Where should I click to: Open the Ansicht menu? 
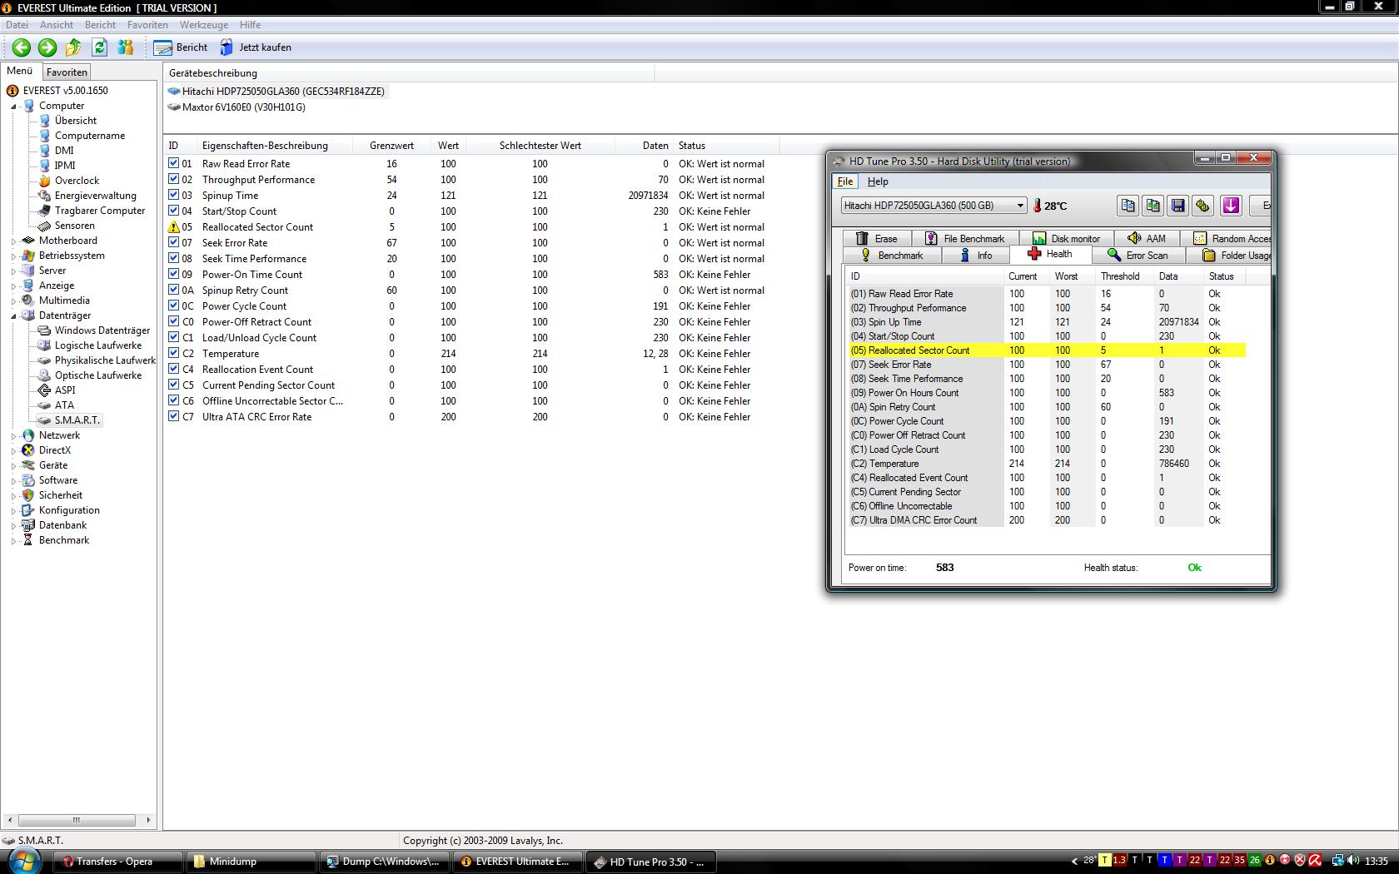57,25
